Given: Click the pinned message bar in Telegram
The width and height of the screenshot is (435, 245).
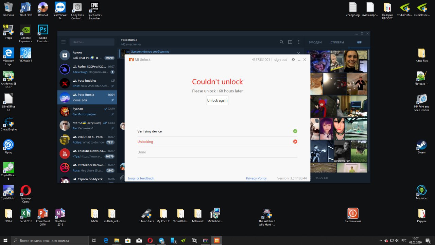Looking at the screenshot, I should (x=210, y=52).
